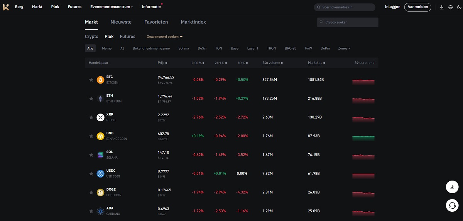The width and height of the screenshot is (463, 221).
Task: Sort by Prijs column
Action: coord(162,63)
